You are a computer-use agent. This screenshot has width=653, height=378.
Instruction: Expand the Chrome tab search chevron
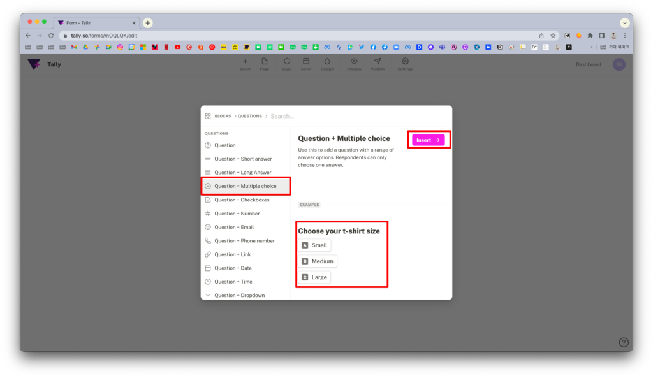[624, 22]
